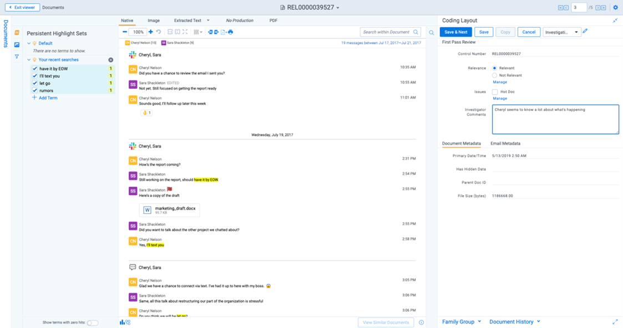
Task: Collapse the Your recent searches set
Action: (x=29, y=60)
